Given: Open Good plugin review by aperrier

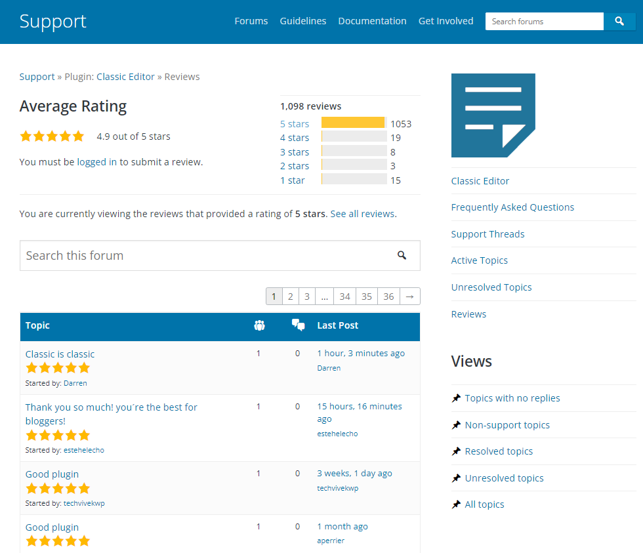Looking at the screenshot, I should point(52,527).
